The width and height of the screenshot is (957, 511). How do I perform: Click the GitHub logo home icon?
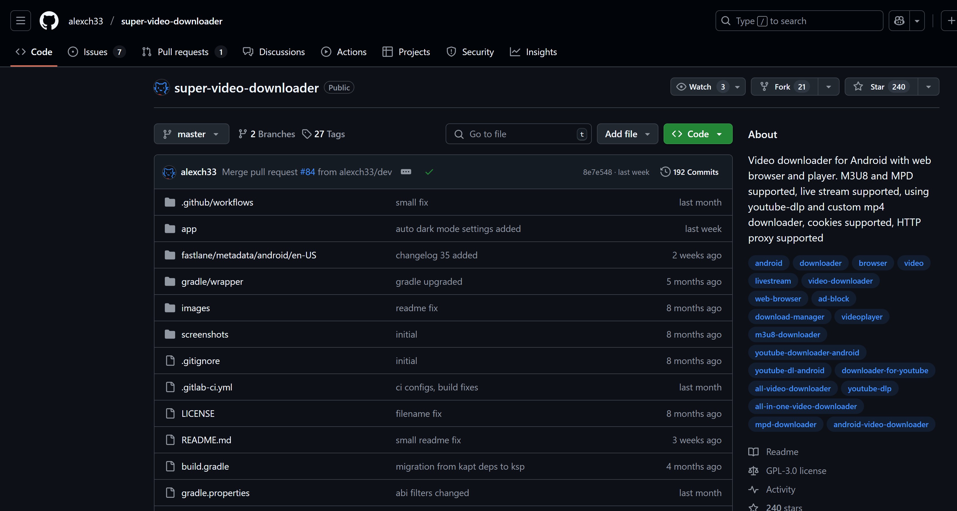coord(49,21)
